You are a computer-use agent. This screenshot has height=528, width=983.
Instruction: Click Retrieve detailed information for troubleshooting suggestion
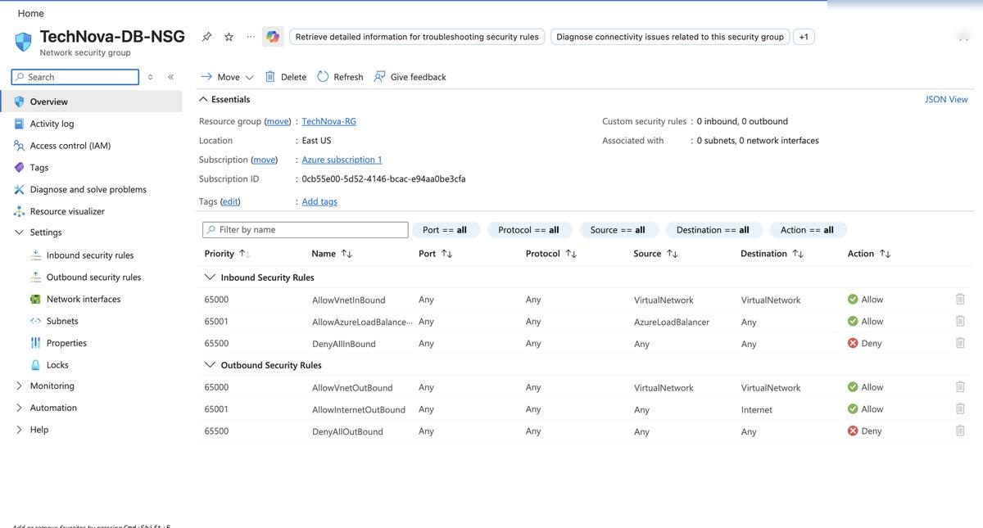click(417, 37)
